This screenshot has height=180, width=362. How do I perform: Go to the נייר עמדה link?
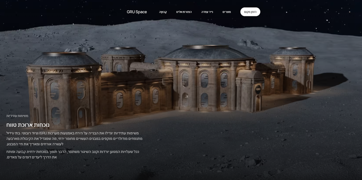[x=207, y=12]
